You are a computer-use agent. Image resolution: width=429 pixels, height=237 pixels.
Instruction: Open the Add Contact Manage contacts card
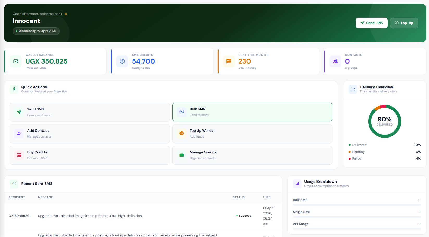click(x=90, y=134)
